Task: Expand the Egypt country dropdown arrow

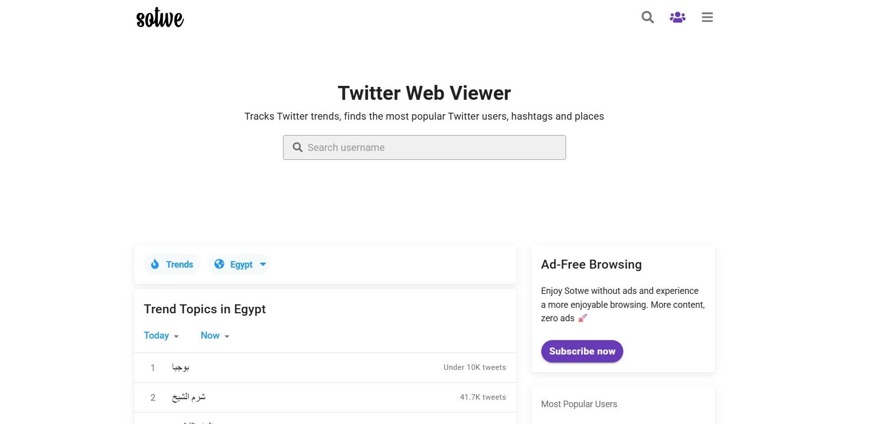Action: 263,264
